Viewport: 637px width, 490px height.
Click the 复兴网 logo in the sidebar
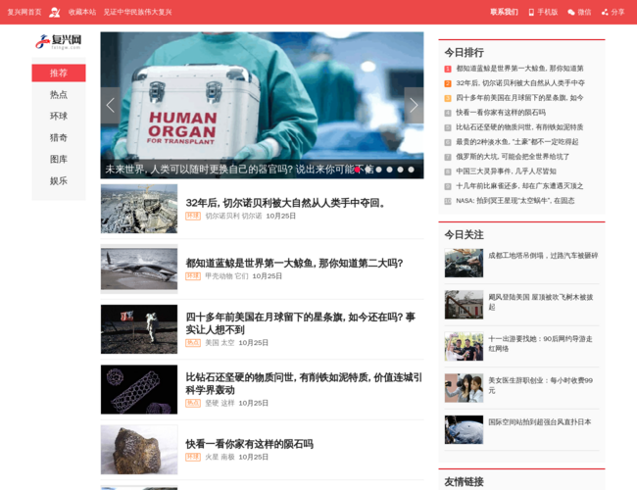point(59,42)
